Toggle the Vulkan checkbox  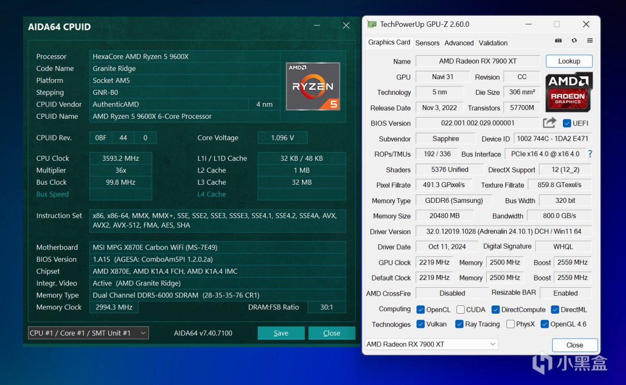(x=421, y=324)
